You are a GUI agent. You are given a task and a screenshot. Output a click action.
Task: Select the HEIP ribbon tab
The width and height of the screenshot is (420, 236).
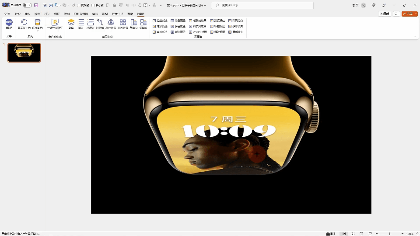pyautogui.click(x=140, y=14)
